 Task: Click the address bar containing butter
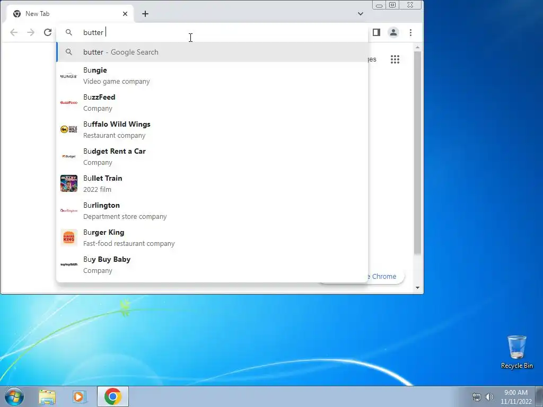coord(212,32)
